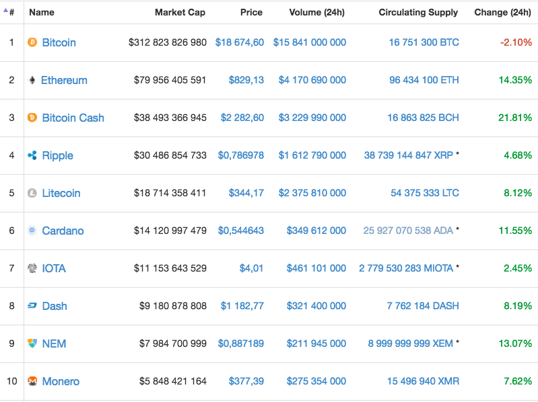The width and height of the screenshot is (538, 402).
Task: Sort by Price column header
Action: [x=251, y=12]
